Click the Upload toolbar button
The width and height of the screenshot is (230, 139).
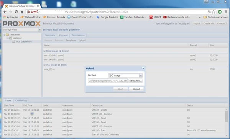82,41
